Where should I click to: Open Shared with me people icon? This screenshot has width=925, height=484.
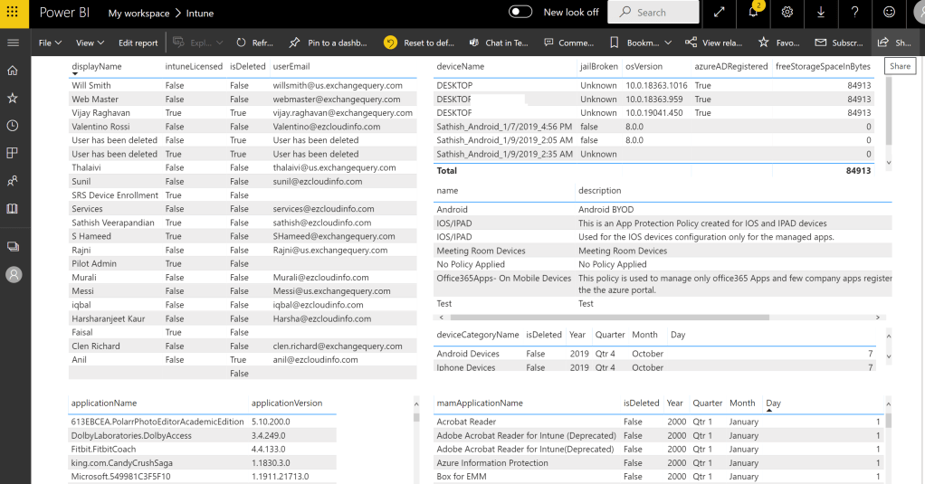coord(13,181)
